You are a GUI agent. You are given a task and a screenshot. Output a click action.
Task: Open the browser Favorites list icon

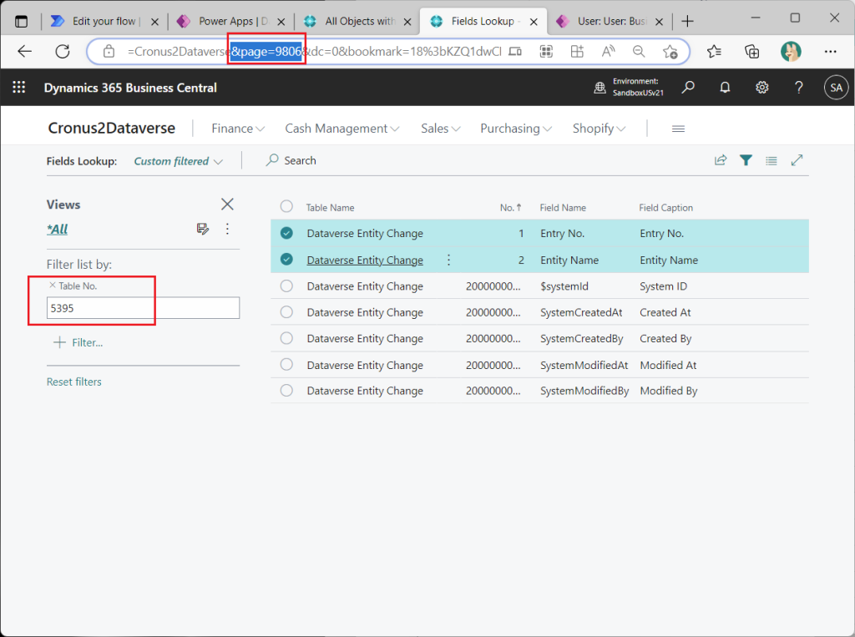(x=714, y=51)
